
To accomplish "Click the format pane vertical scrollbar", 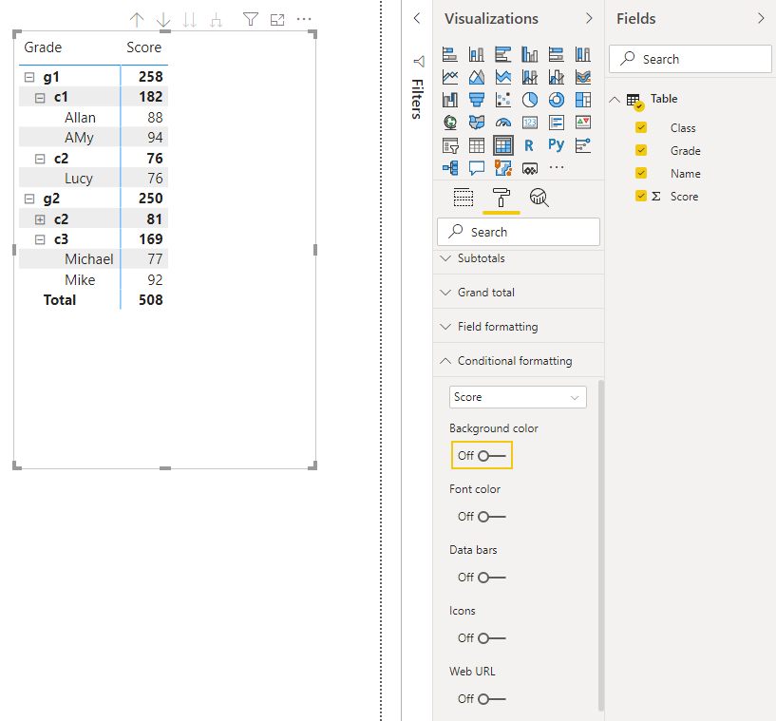I will [601, 544].
